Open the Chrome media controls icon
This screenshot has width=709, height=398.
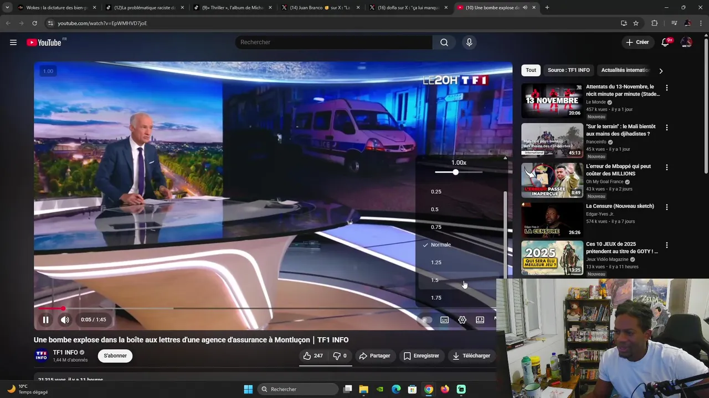click(674, 23)
